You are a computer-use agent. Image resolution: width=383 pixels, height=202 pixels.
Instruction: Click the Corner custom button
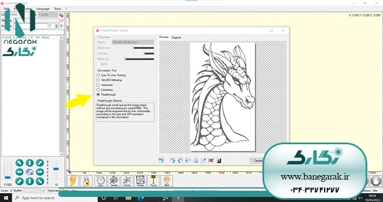pyautogui.click(x=127, y=181)
